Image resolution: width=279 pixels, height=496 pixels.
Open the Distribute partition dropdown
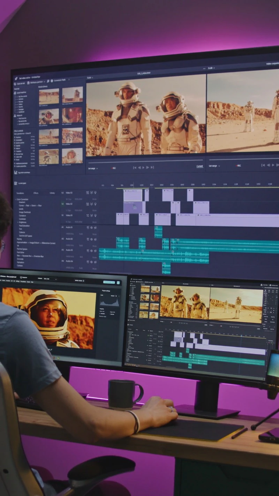click(36, 82)
